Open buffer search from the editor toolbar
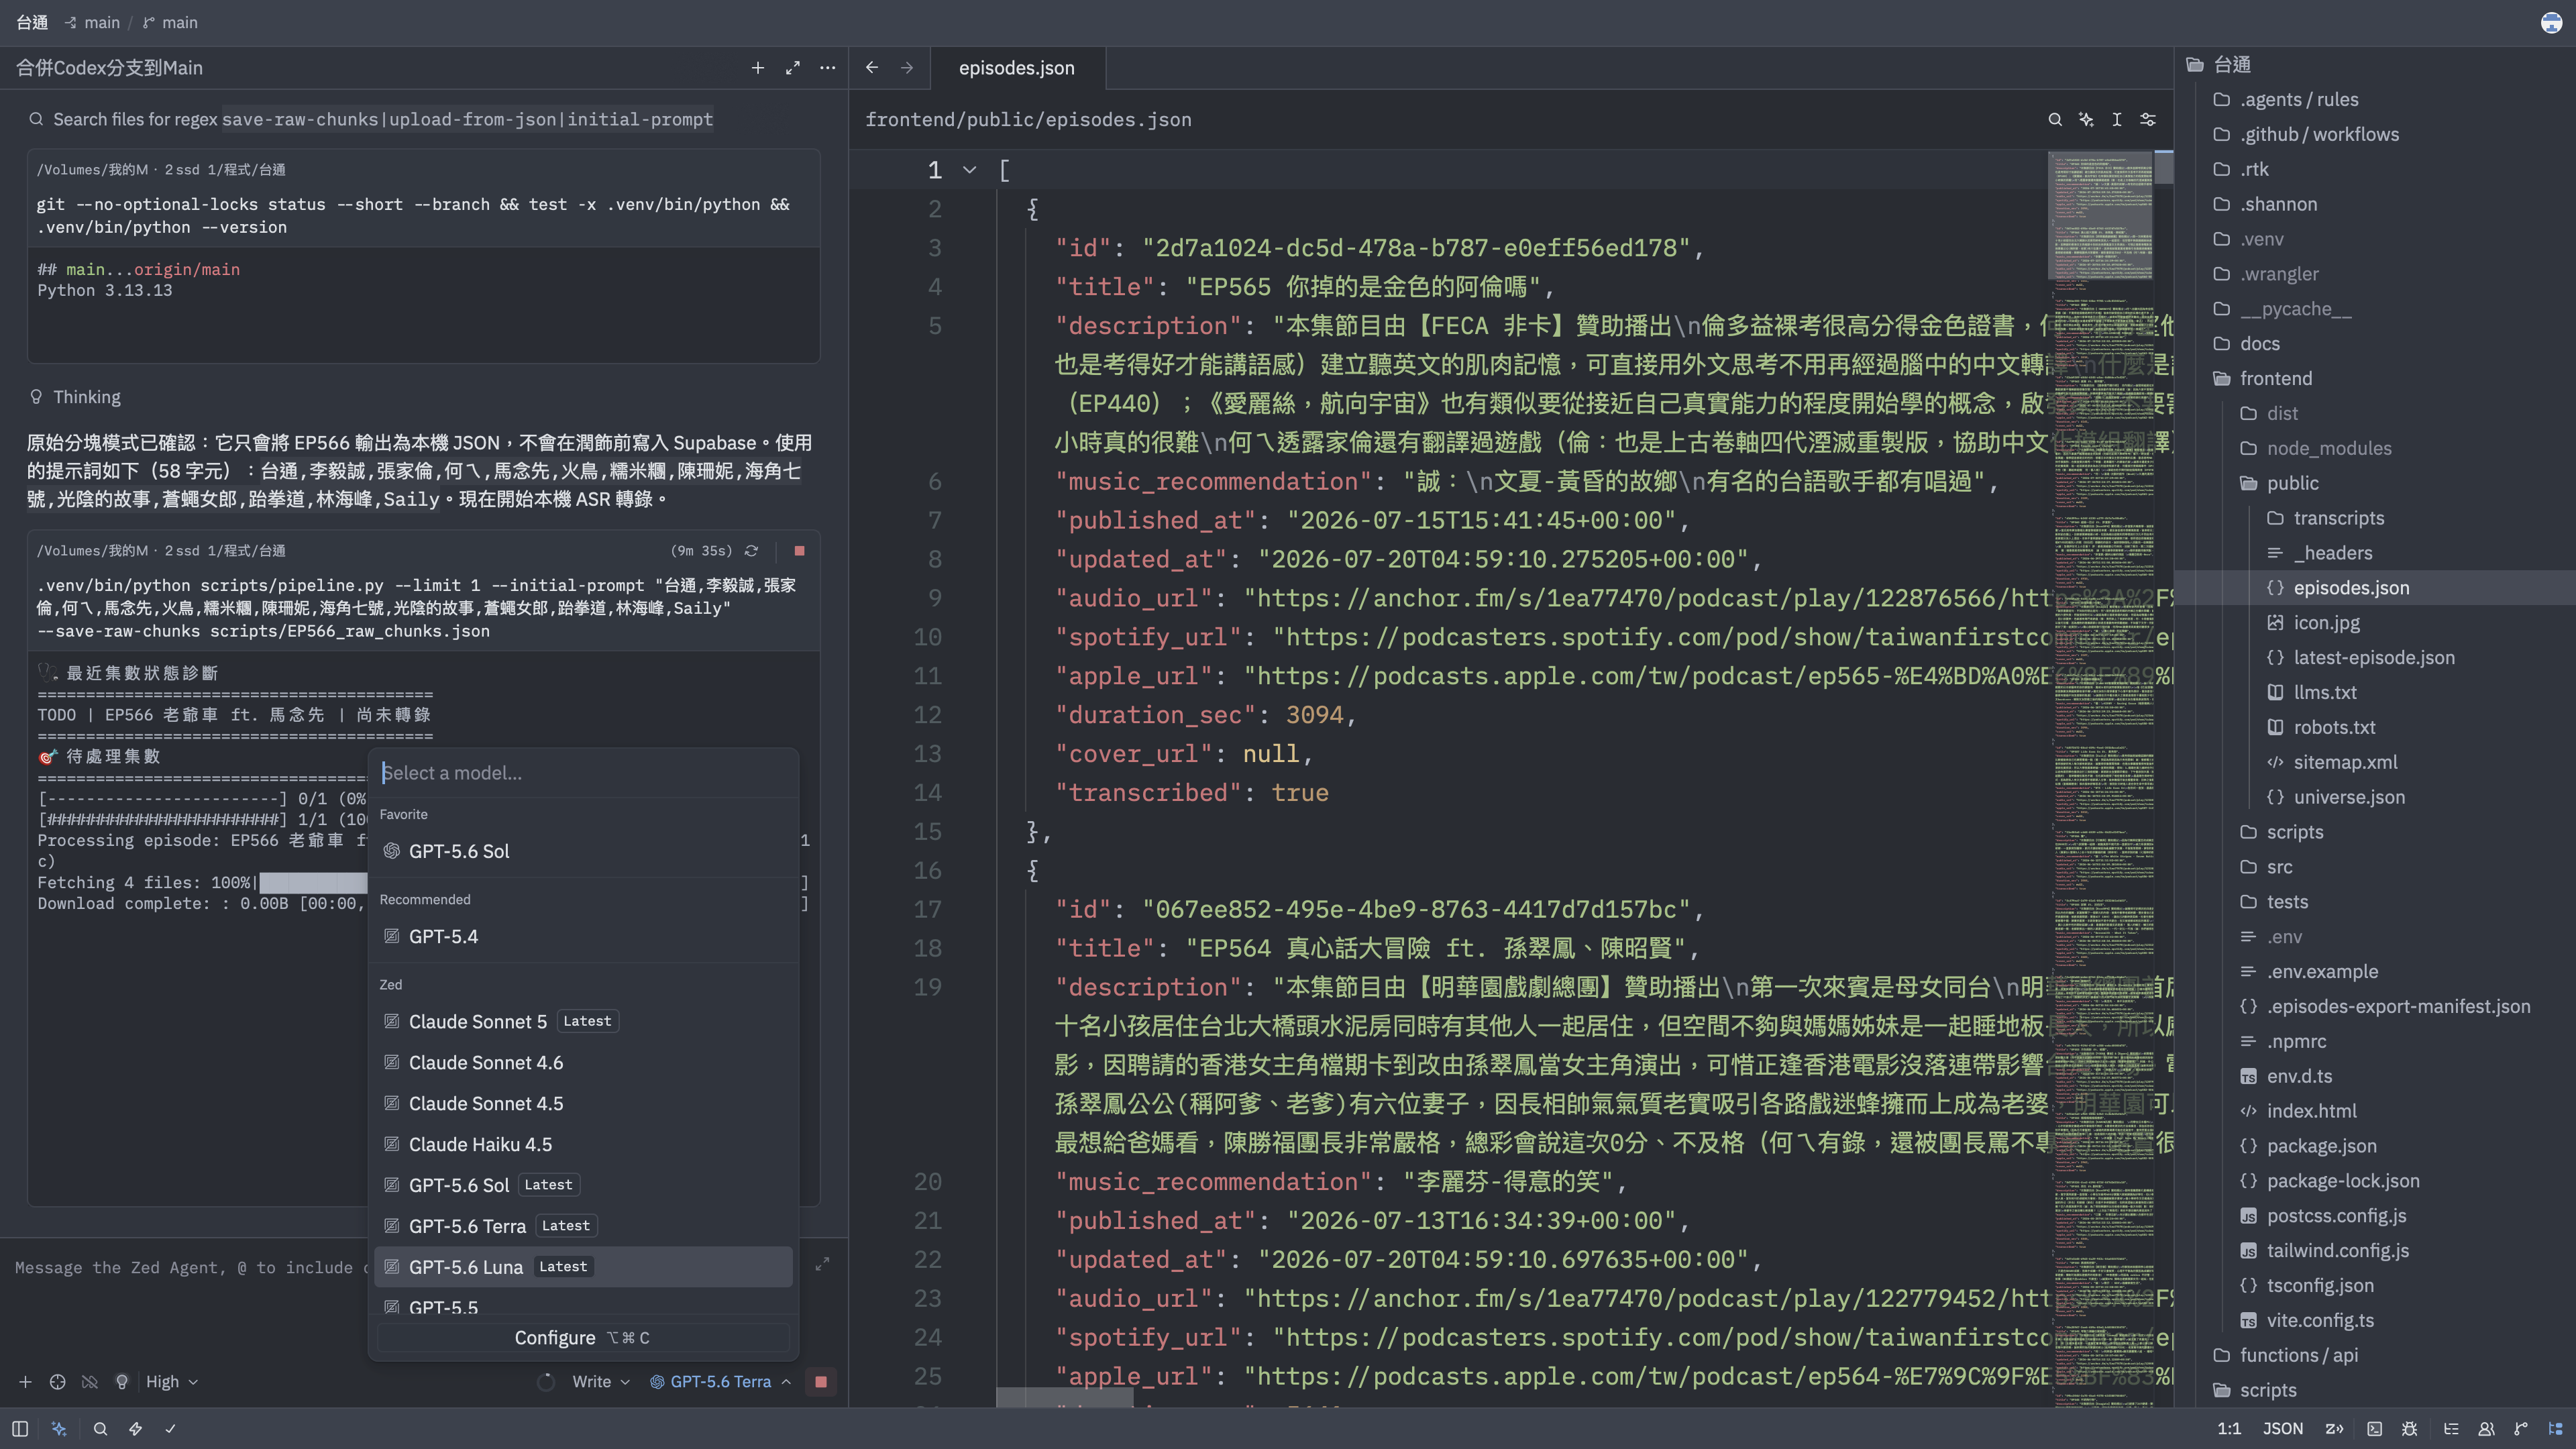This screenshot has width=2576, height=1449. coord(2055,120)
